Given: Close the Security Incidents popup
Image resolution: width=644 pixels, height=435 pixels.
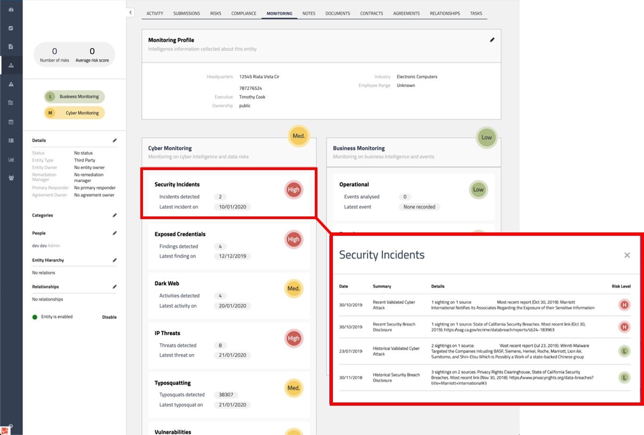Looking at the screenshot, I should 627,255.
